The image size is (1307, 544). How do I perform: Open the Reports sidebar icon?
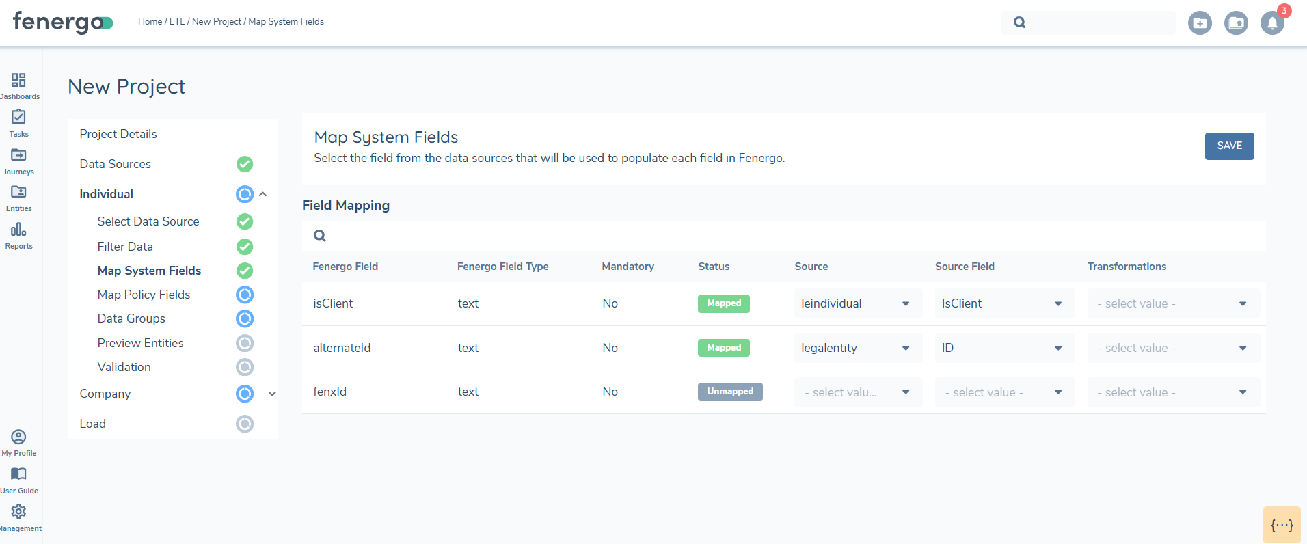click(x=19, y=230)
